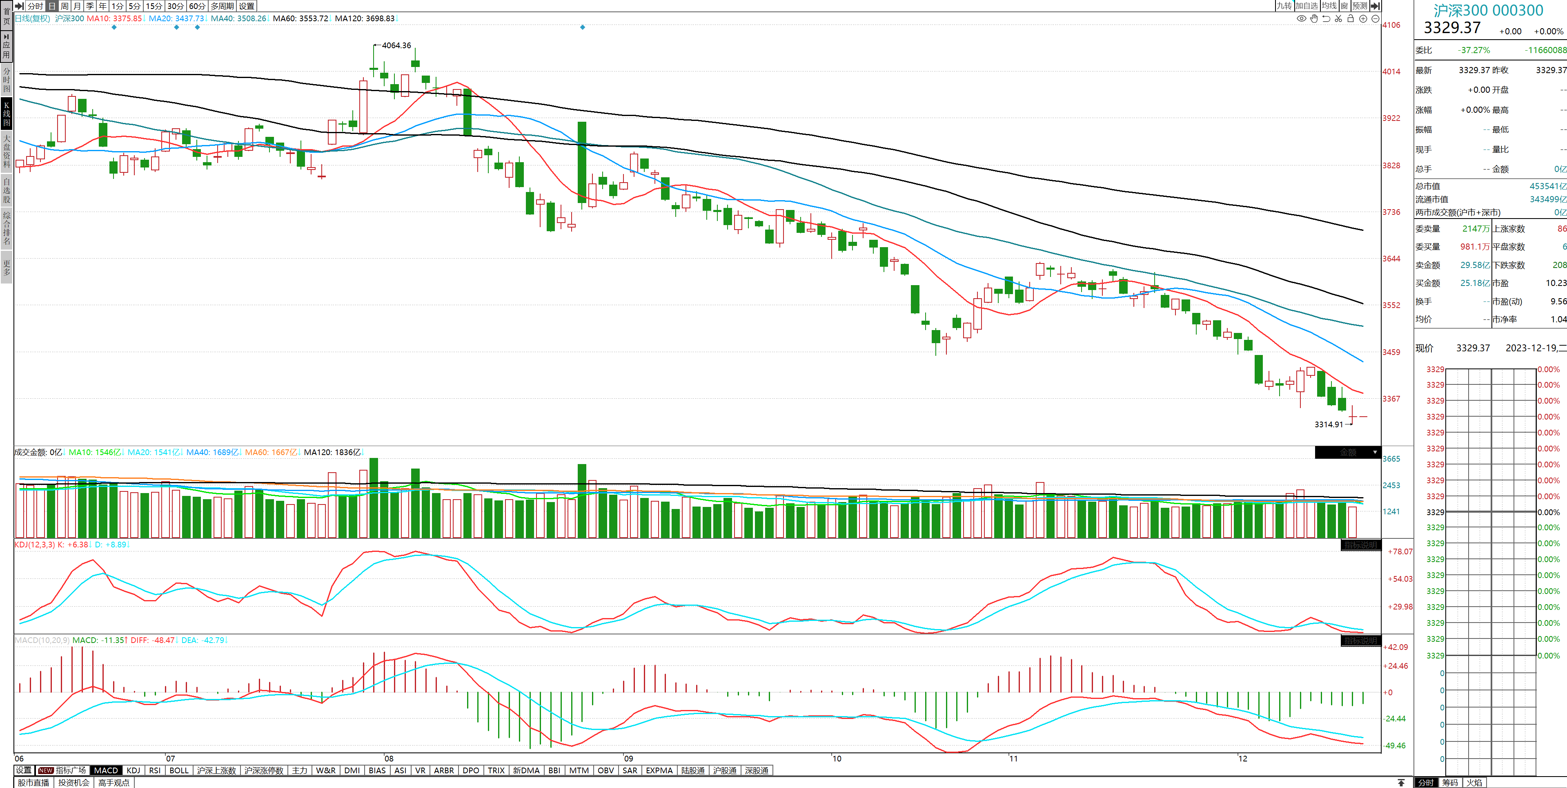Screen dimensions: 1567x788
Task: Select the scissors cut tool icon
Action: pyautogui.click(x=1338, y=19)
